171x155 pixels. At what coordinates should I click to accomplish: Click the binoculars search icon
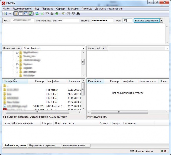point(78,14)
